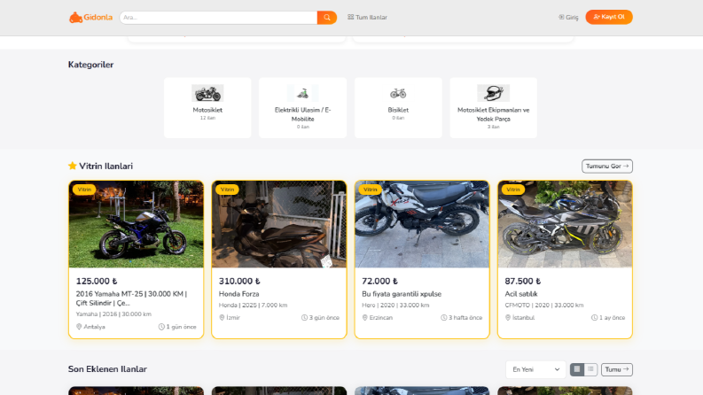
Task: Click location pin icon next to İstanbul
Action: tap(508, 318)
